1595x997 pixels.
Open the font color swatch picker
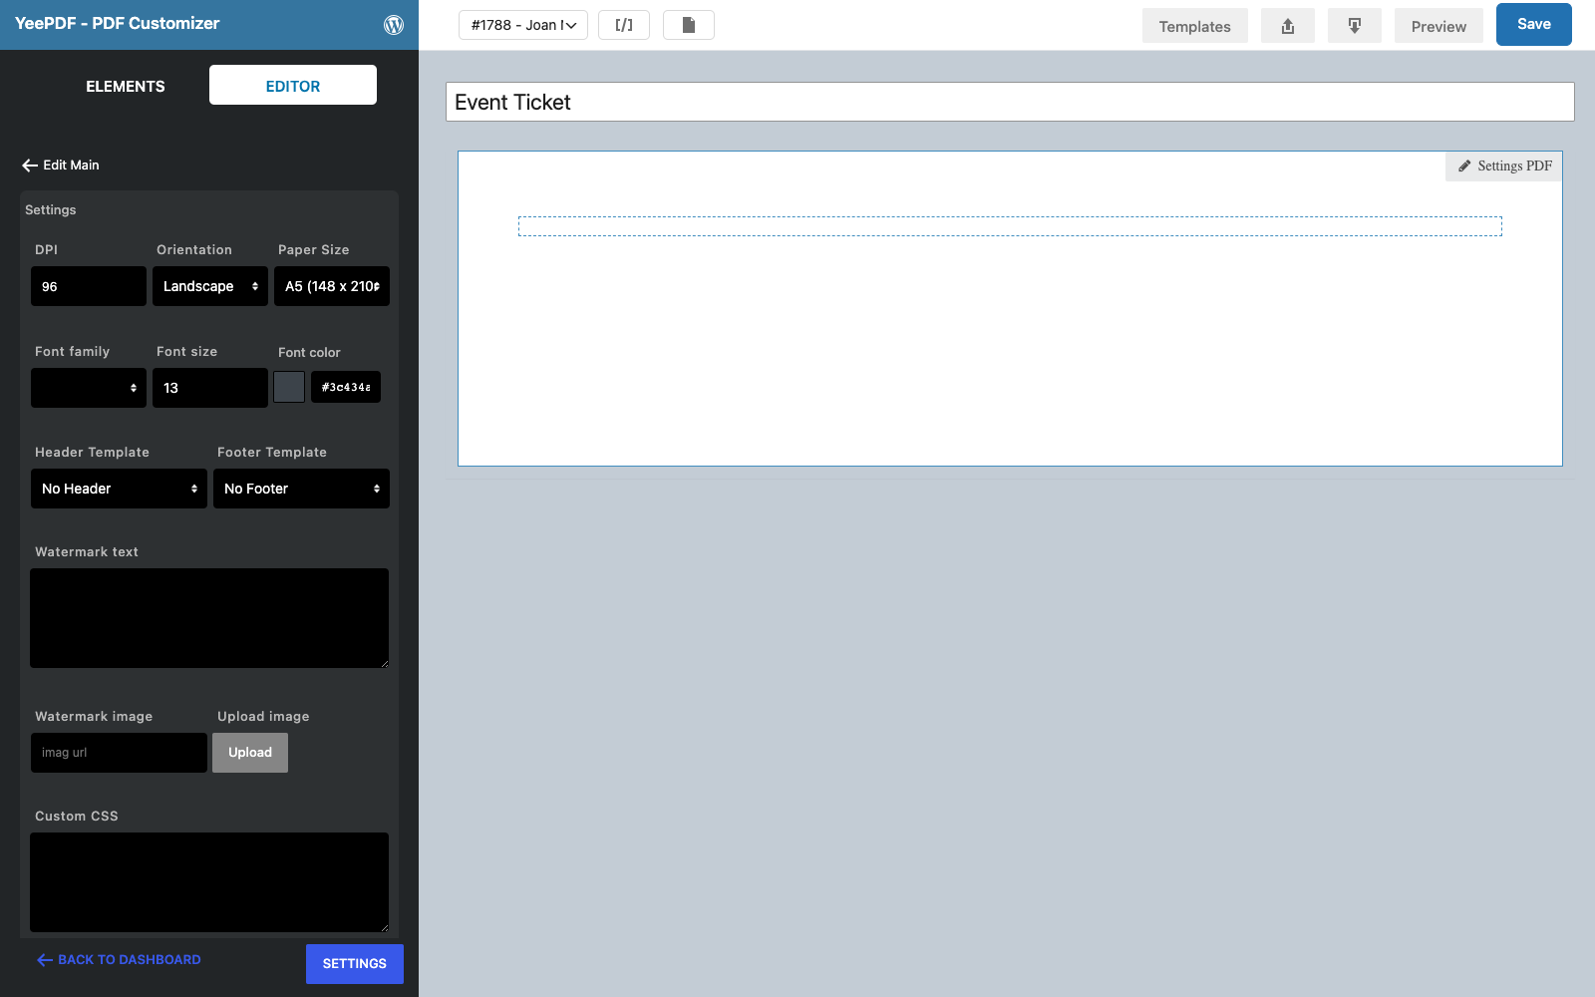tap(289, 387)
